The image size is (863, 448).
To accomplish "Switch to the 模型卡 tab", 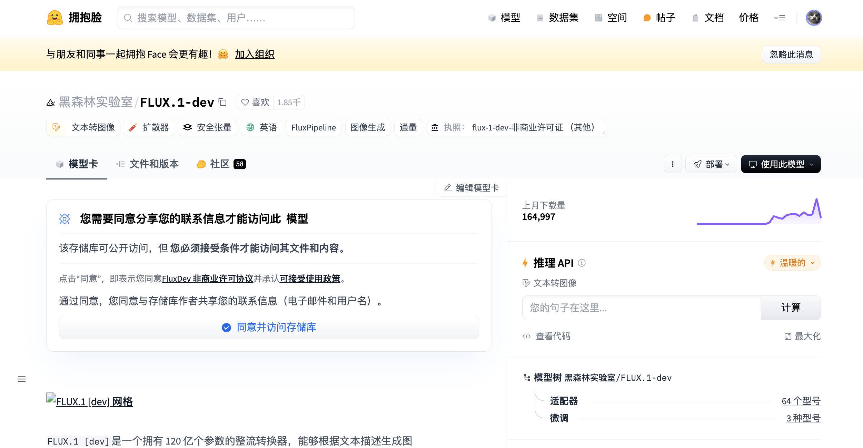I will [x=77, y=164].
